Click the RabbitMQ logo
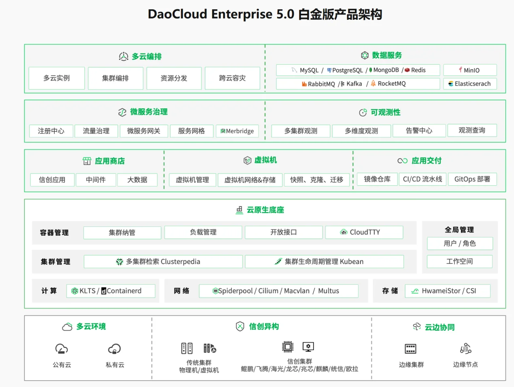Viewport: 514px width, 387px height. (x=304, y=84)
